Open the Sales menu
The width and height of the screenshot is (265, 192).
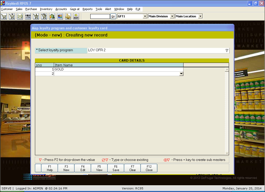19,9
